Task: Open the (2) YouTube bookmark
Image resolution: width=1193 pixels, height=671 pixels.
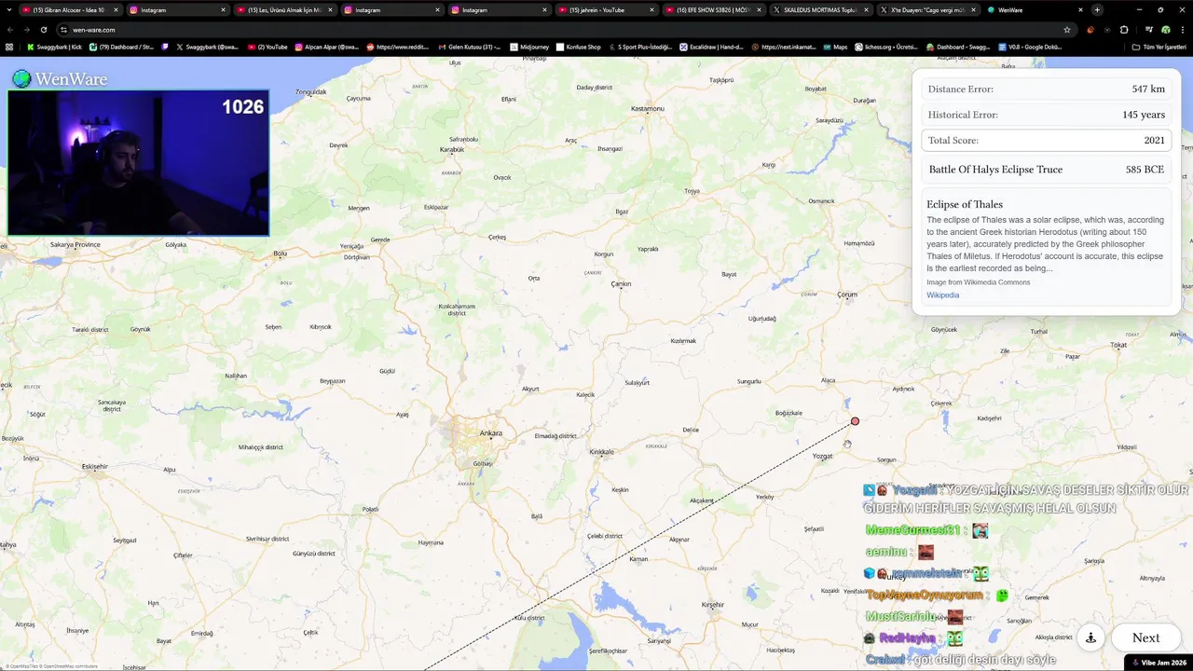Action: 267,47
